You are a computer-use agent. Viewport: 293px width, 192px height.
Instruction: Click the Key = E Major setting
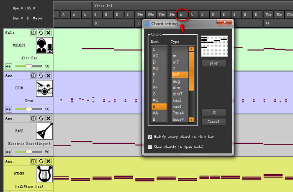point(28,18)
